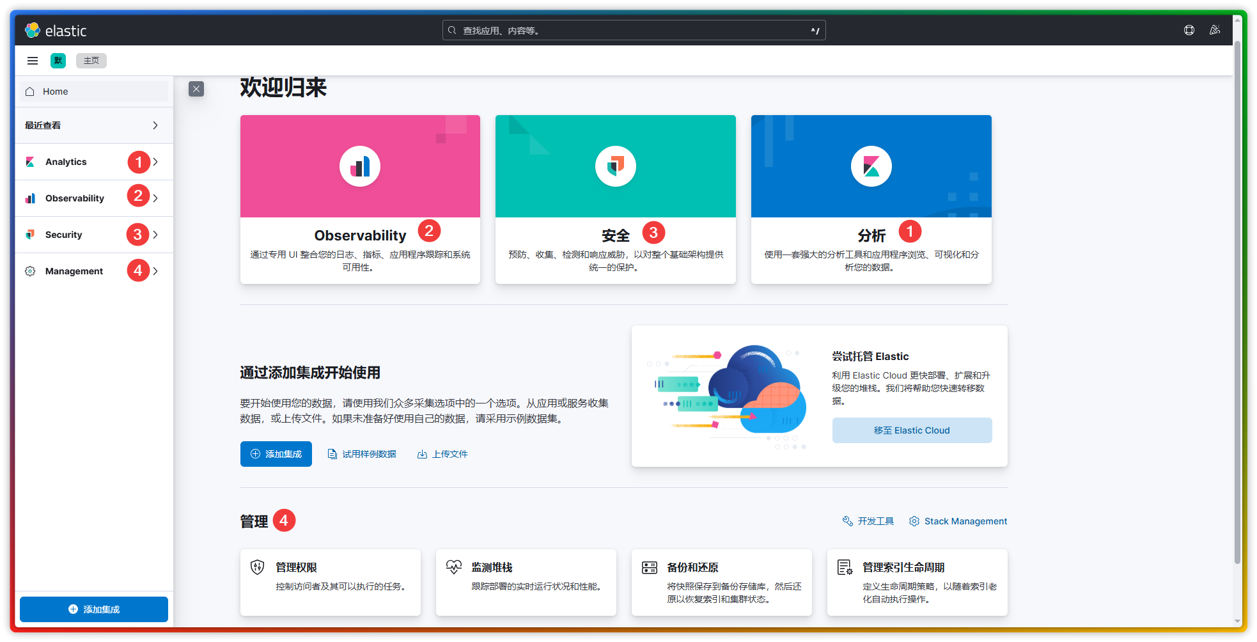Open Management in the side navigation

point(74,271)
